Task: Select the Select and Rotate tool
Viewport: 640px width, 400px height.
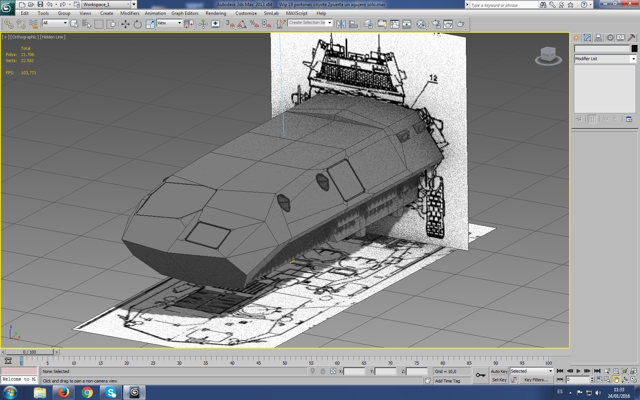Action: tap(138, 24)
